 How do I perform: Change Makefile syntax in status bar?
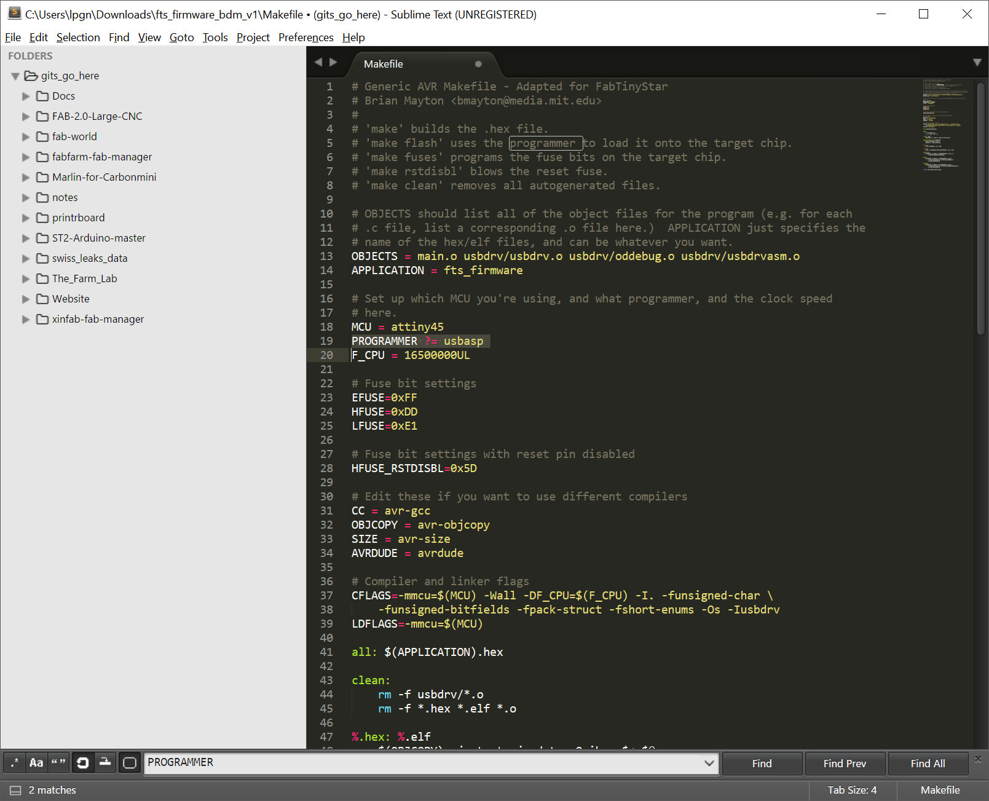point(940,790)
